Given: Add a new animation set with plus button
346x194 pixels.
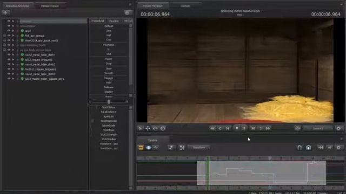Looking at the screenshot, I should [x=5, y=12].
